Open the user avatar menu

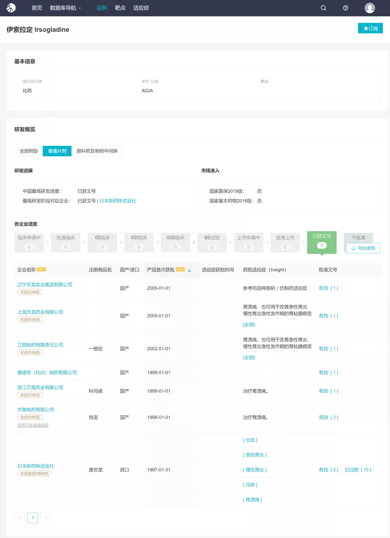pyautogui.click(x=370, y=8)
